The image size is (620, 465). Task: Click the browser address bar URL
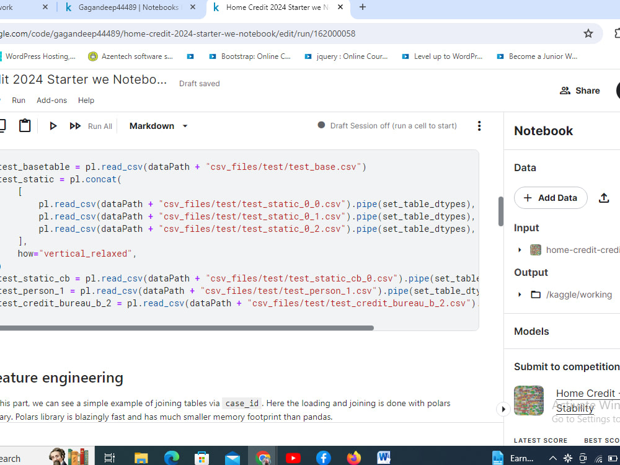pyautogui.click(x=177, y=33)
